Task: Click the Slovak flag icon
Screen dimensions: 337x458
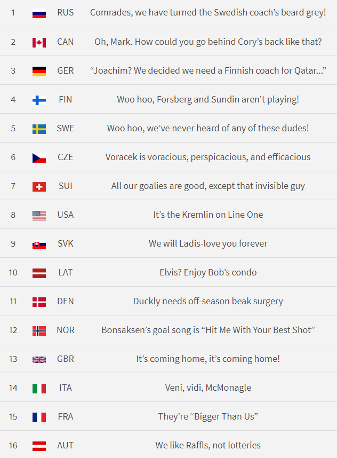Action: coord(39,244)
